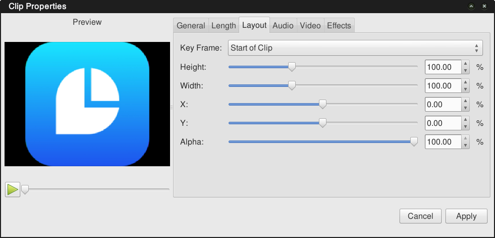Click the Width slider handle
This screenshot has height=238, width=495.
click(x=292, y=85)
